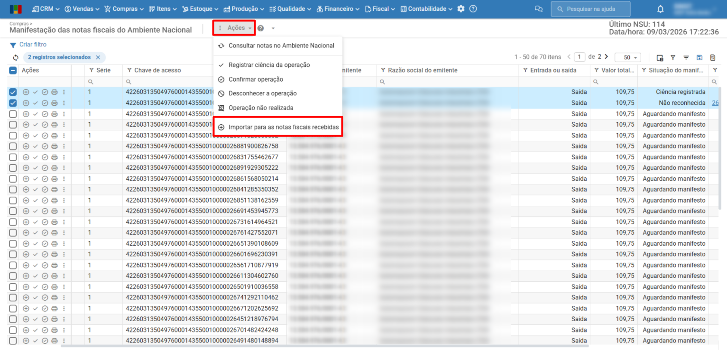Clear the 2 registros selecionados selection
Viewport: 727px width, 350px height.
point(98,57)
